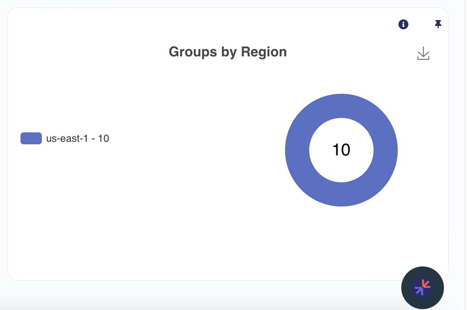Viewport: 467px width, 310px height.
Task: Click the 10 total in donut center
Action: [341, 150]
